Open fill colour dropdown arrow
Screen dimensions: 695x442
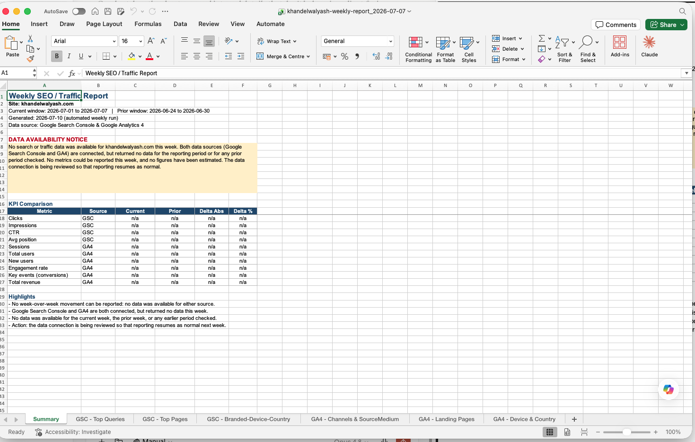tap(140, 56)
